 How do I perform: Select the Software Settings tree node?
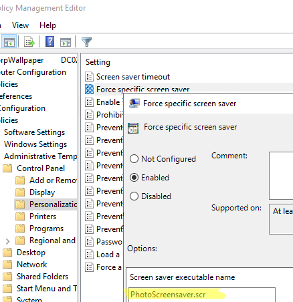pos(35,132)
